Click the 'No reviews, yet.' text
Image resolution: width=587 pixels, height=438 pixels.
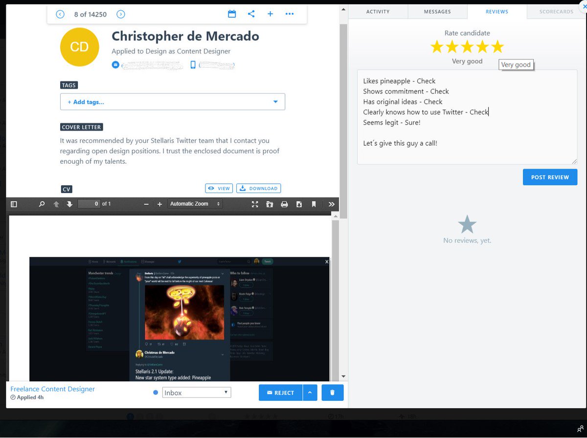pyautogui.click(x=467, y=241)
